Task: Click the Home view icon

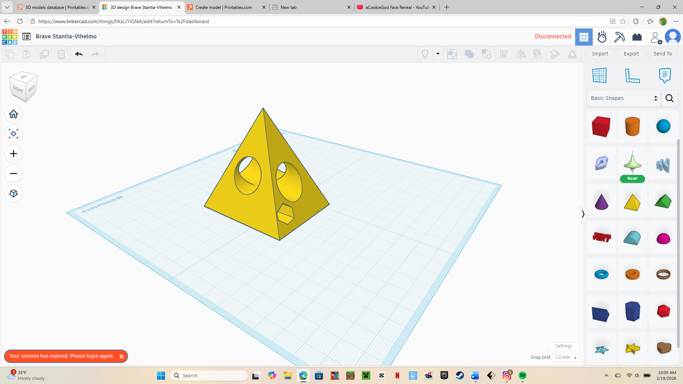Action: point(14,114)
